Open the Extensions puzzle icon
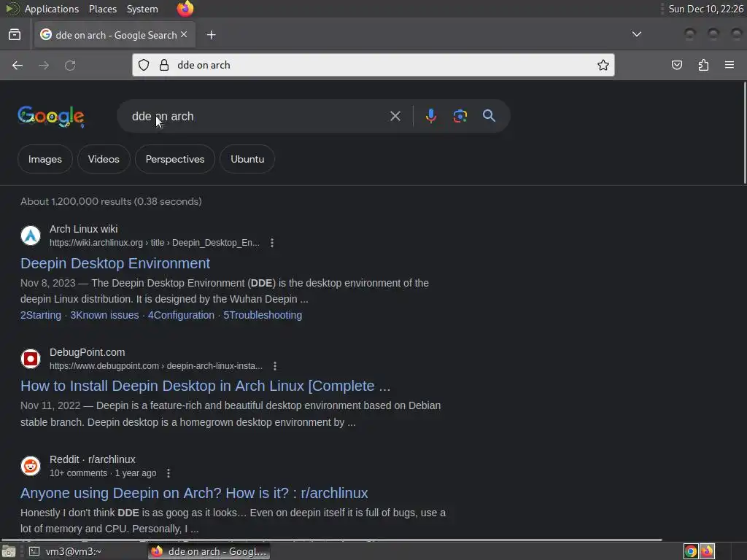The height and width of the screenshot is (560, 747). (703, 65)
